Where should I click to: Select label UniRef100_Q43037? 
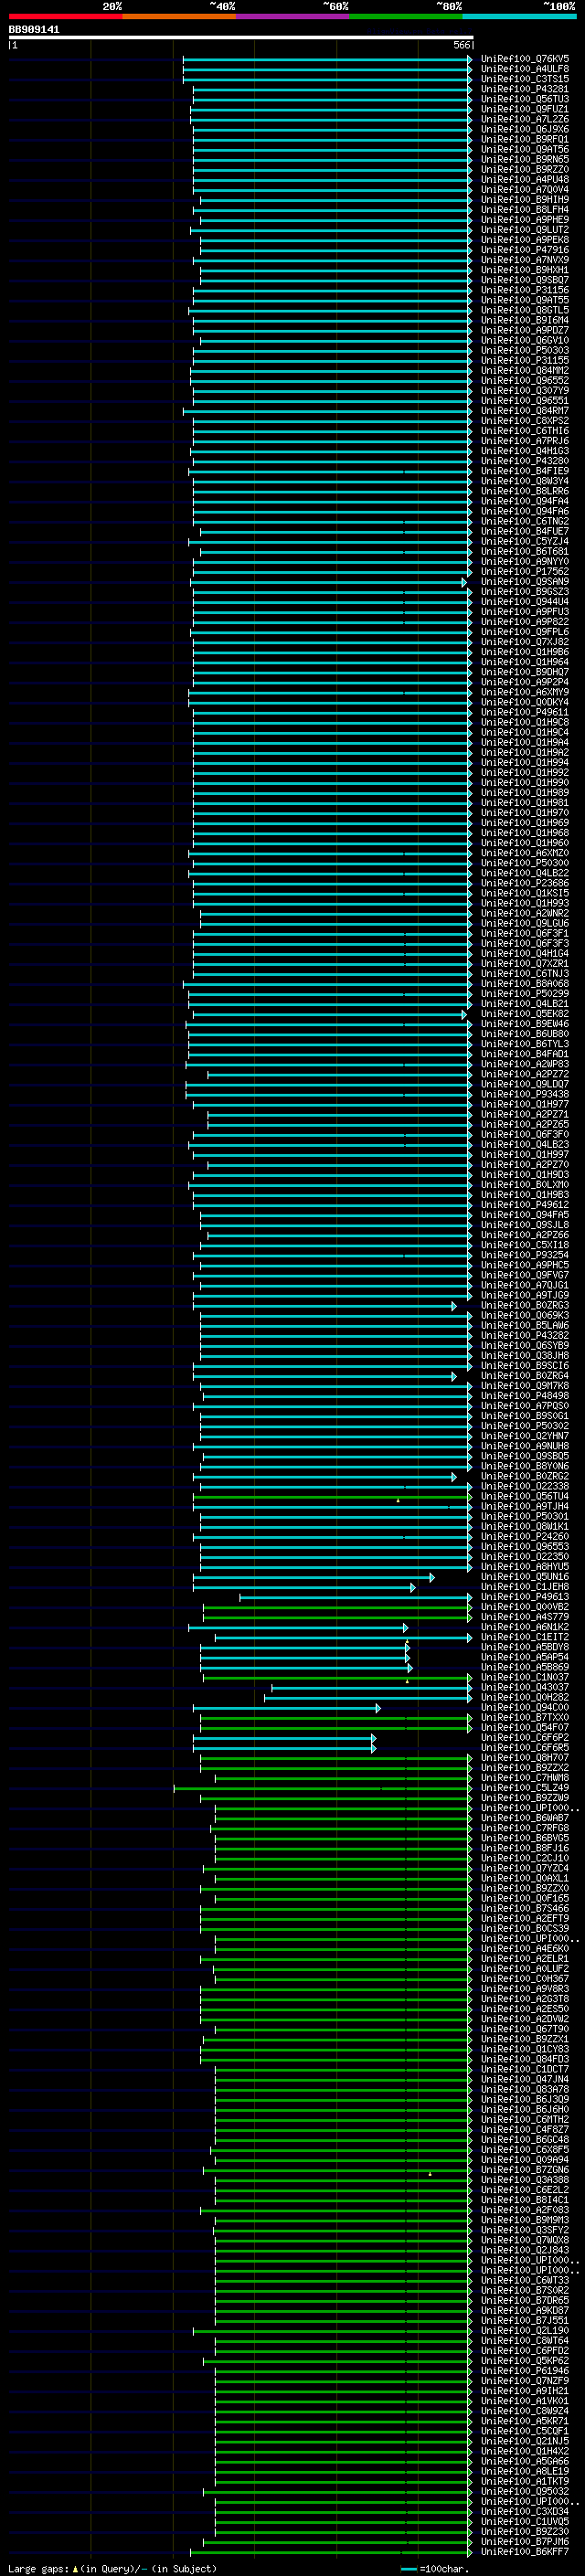[525, 1687]
